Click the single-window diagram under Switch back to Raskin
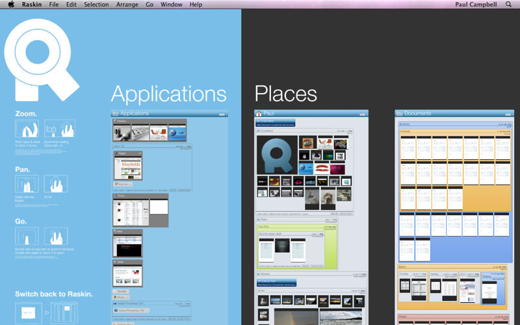The height and width of the screenshot is (325, 520). (x=29, y=313)
